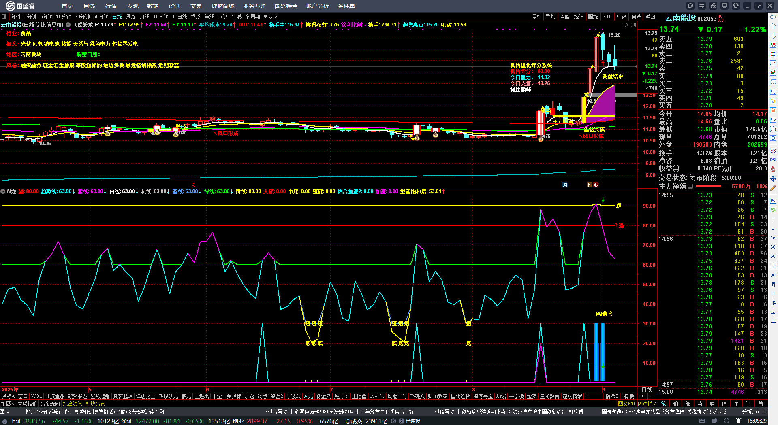Toggle the 叠加 overlay option

click(551, 17)
